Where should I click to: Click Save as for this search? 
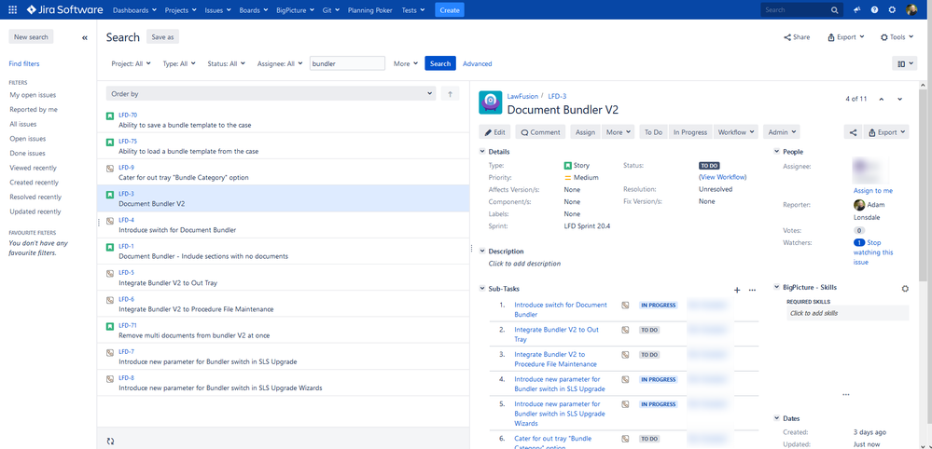click(x=162, y=36)
